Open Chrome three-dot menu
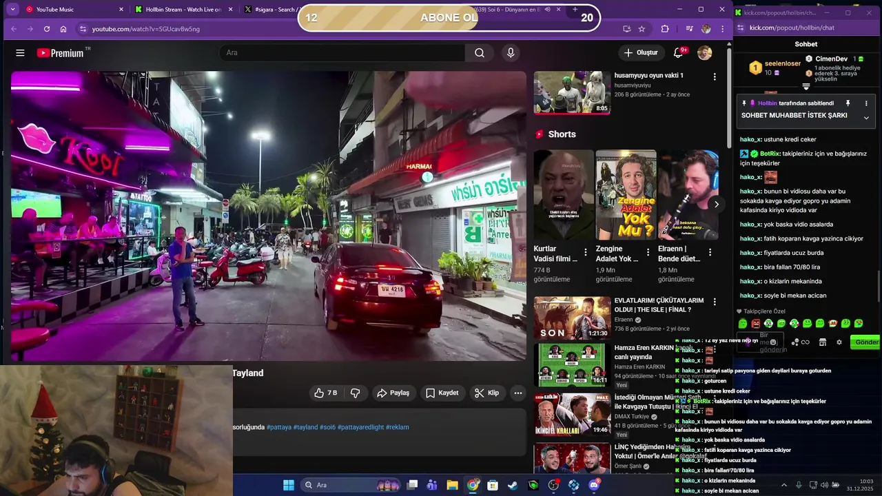The height and width of the screenshot is (496, 882). [722, 29]
